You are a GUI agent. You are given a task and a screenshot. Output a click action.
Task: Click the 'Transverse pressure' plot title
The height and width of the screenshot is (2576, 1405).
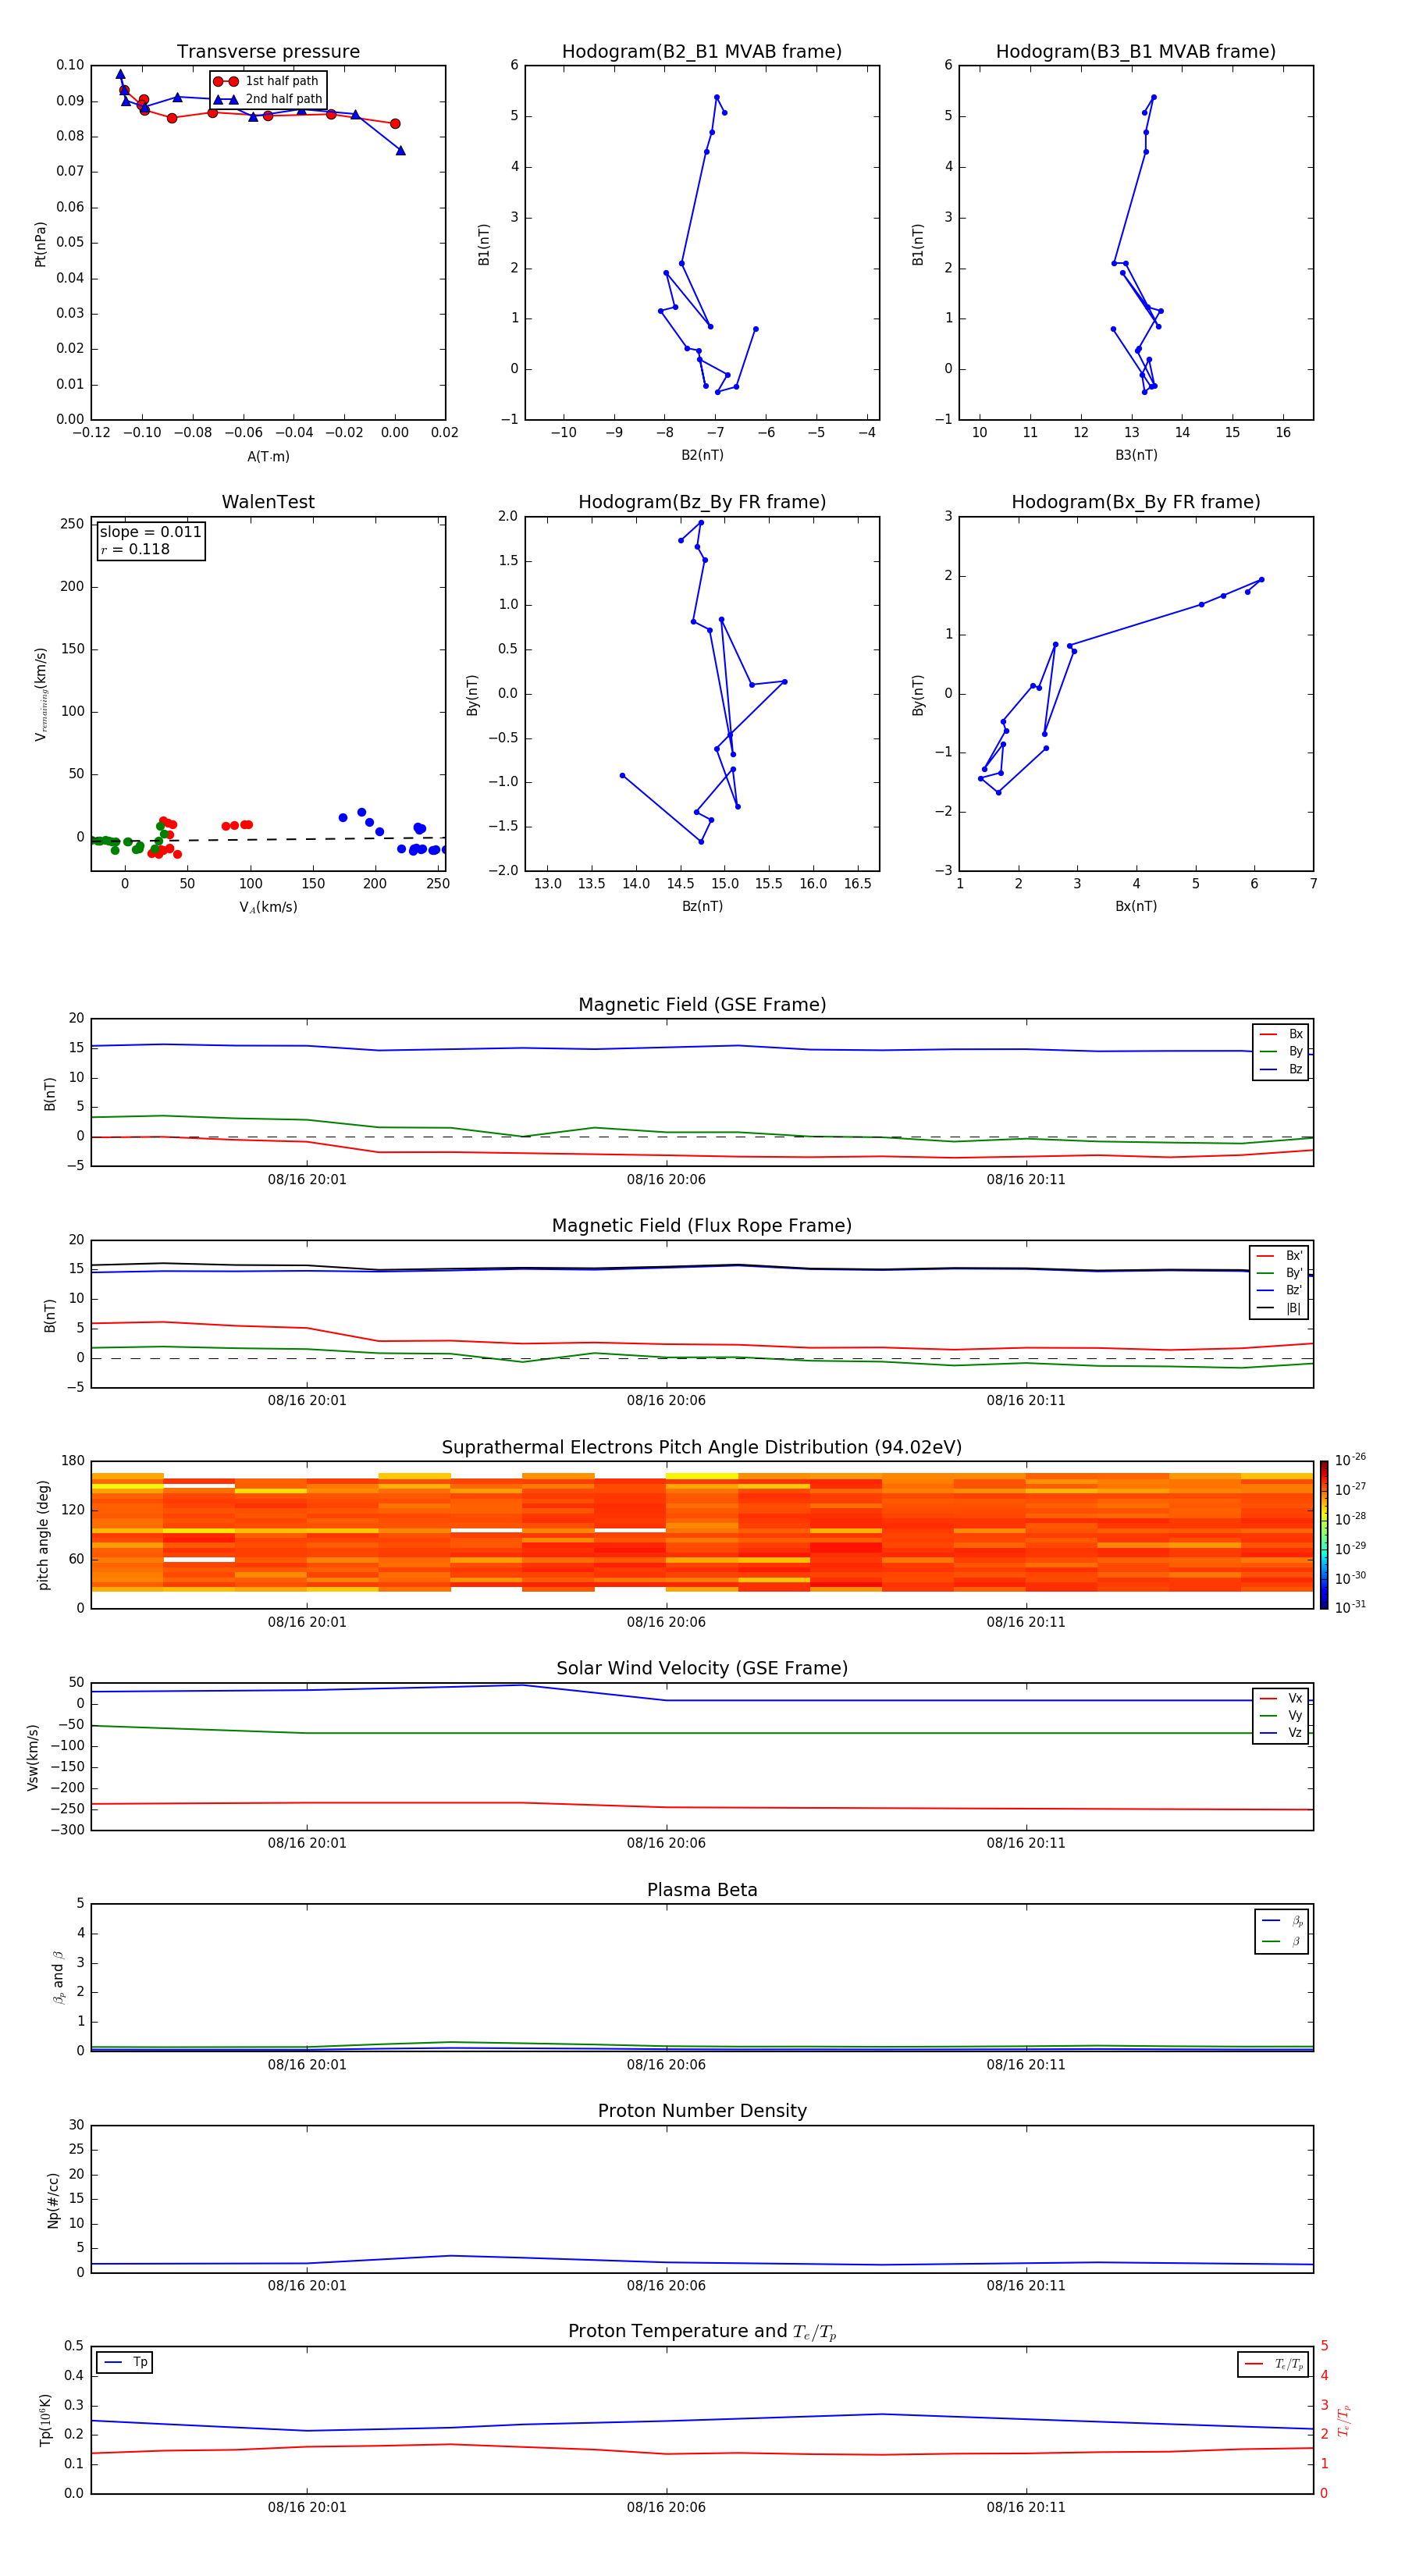[268, 52]
